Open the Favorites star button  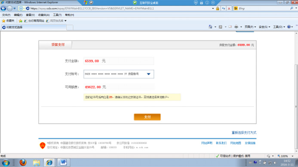tap(8, 21)
